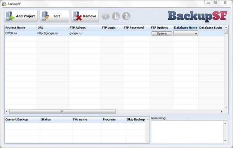Click the horizontal scrollbar thumb of the projects table
Image resolution: width=233 pixels, height=148 pixels.
pyautogui.click(x=63, y=111)
